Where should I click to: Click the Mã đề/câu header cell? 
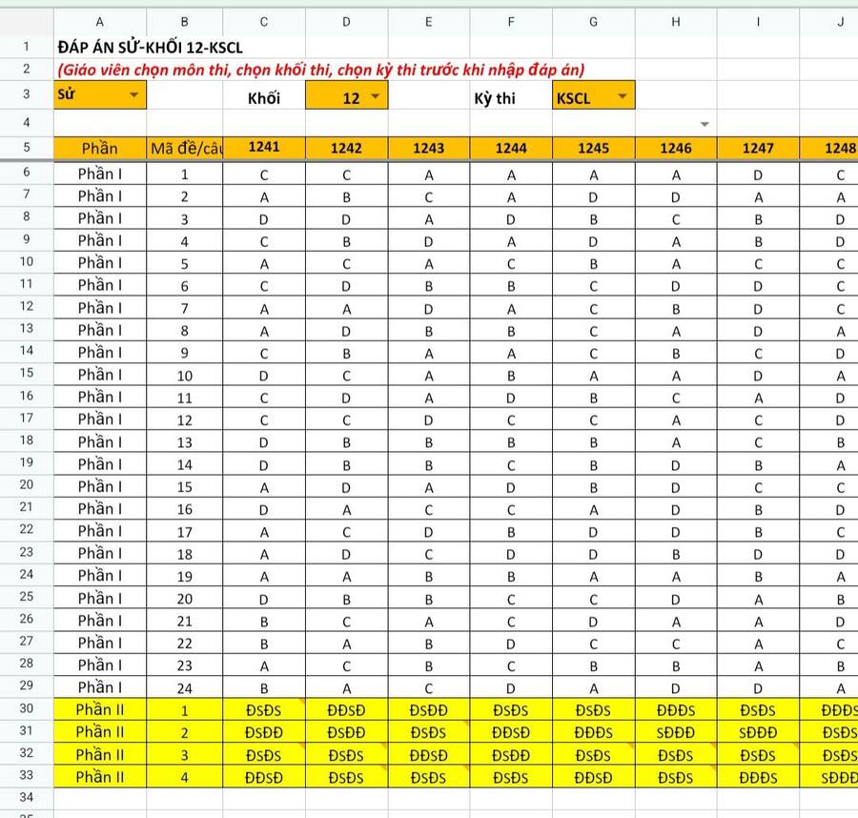(x=185, y=148)
